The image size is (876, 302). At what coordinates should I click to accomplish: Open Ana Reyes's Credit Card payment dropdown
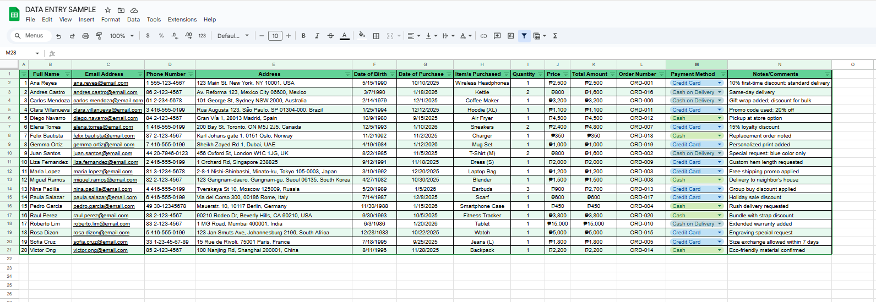click(x=719, y=83)
